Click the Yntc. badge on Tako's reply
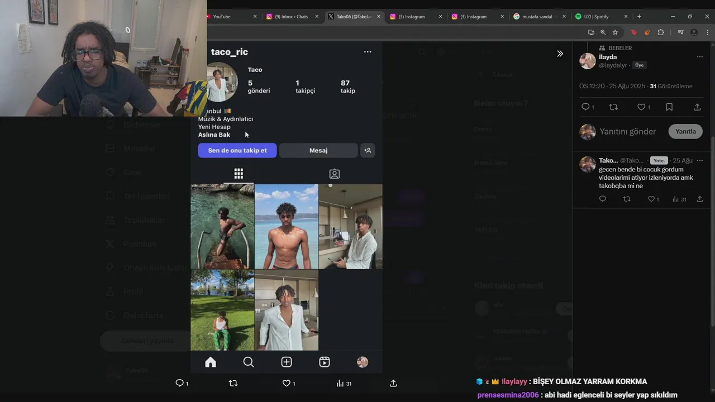The width and height of the screenshot is (715, 402). [x=659, y=160]
